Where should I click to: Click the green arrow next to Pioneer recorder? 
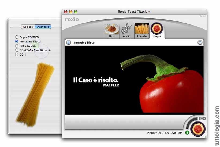point(187,133)
